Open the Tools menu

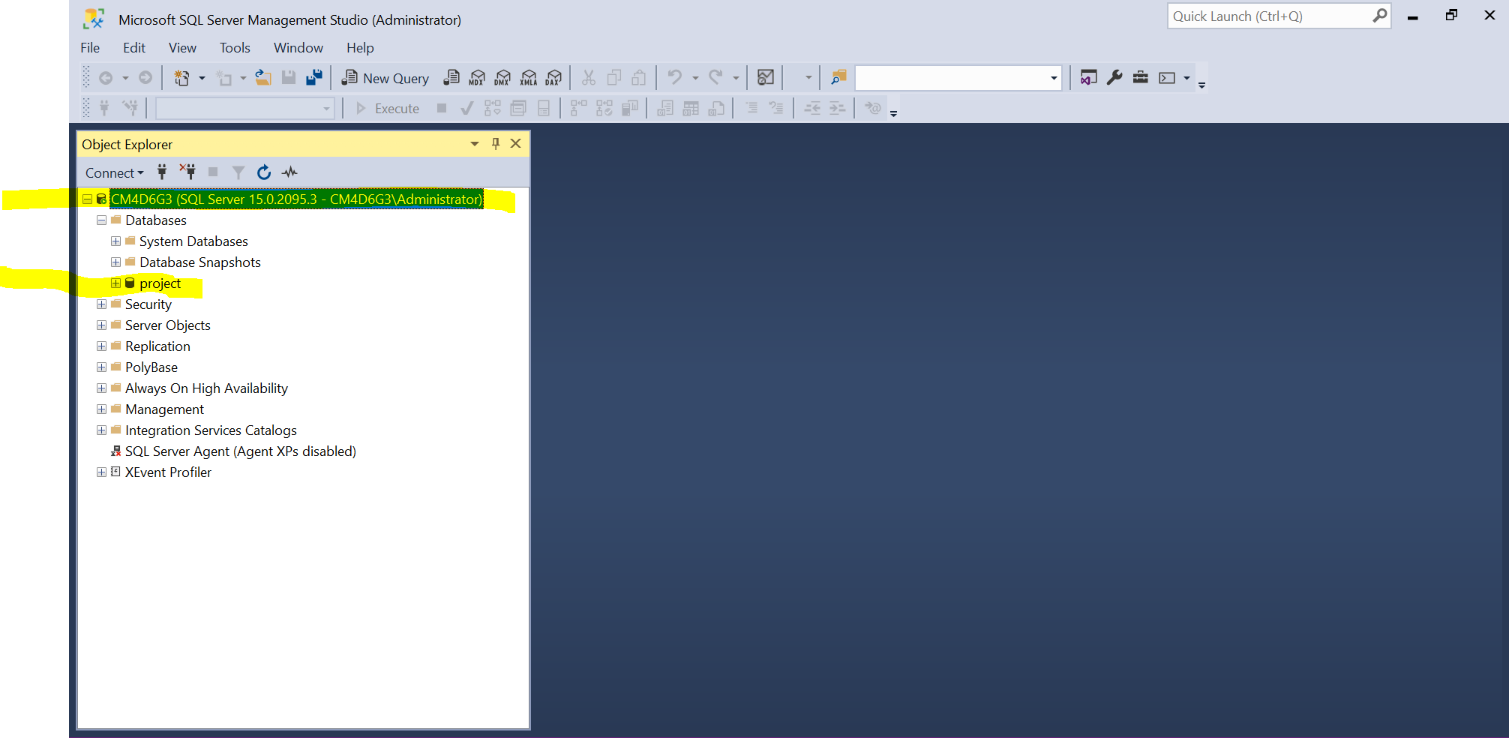tap(235, 48)
